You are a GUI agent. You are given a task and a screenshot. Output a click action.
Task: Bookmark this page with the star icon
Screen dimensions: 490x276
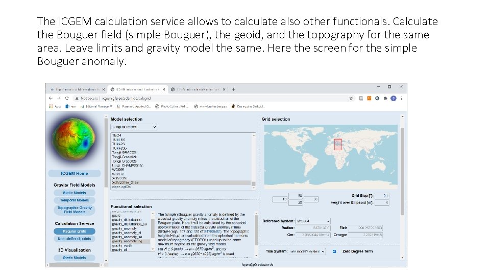click(351, 98)
